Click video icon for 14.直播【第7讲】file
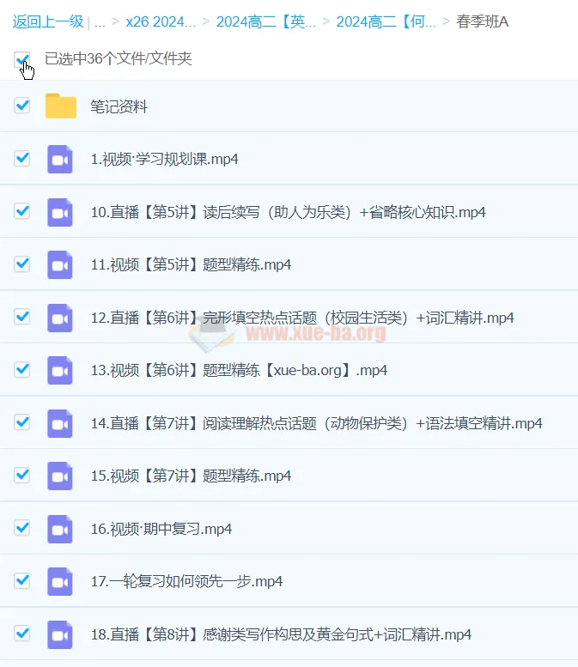The image size is (578, 667). [60, 423]
